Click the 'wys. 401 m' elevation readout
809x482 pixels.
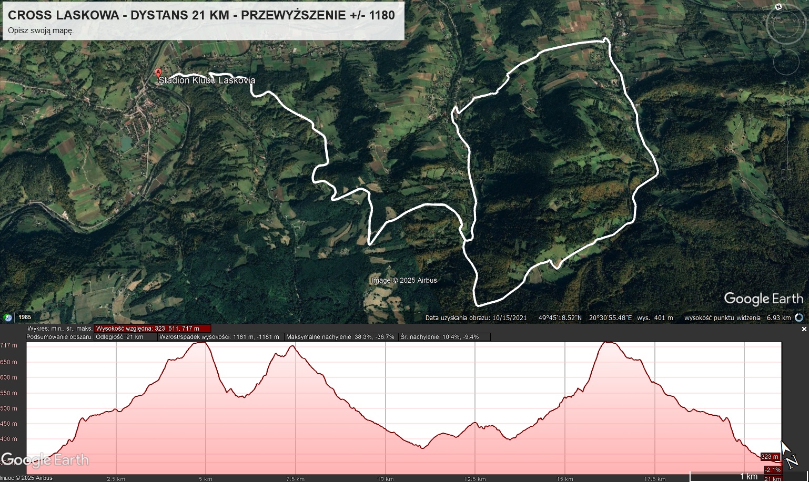click(655, 317)
